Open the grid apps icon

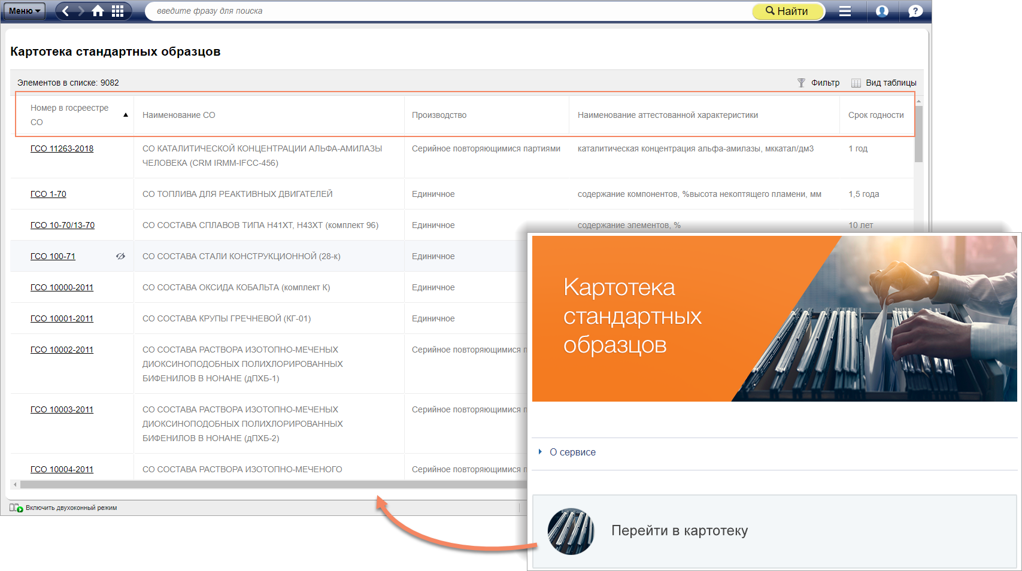point(117,11)
